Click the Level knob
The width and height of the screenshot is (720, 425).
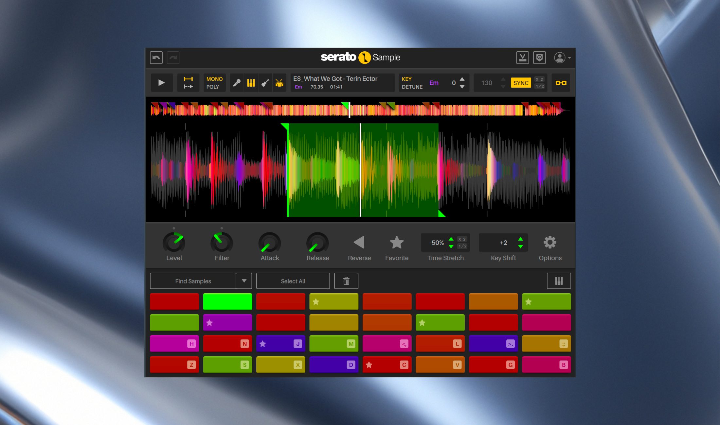click(x=174, y=243)
